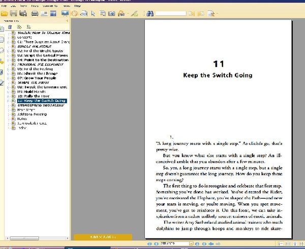Click the greyed next view arrow
305x249 pixels.
click(x=218, y=243)
